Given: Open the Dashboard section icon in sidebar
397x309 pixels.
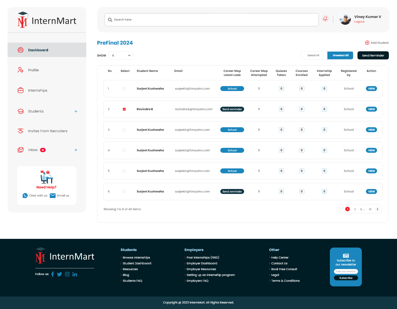Looking at the screenshot, I should click(20, 50).
